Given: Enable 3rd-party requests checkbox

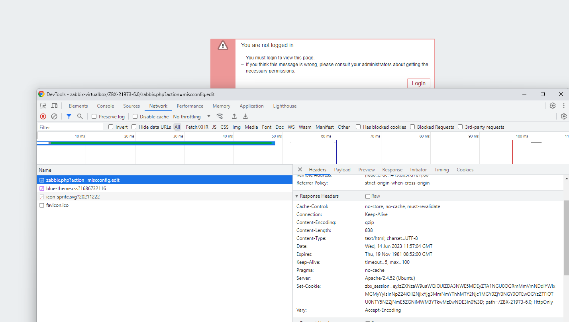Looking at the screenshot, I should tap(460, 127).
